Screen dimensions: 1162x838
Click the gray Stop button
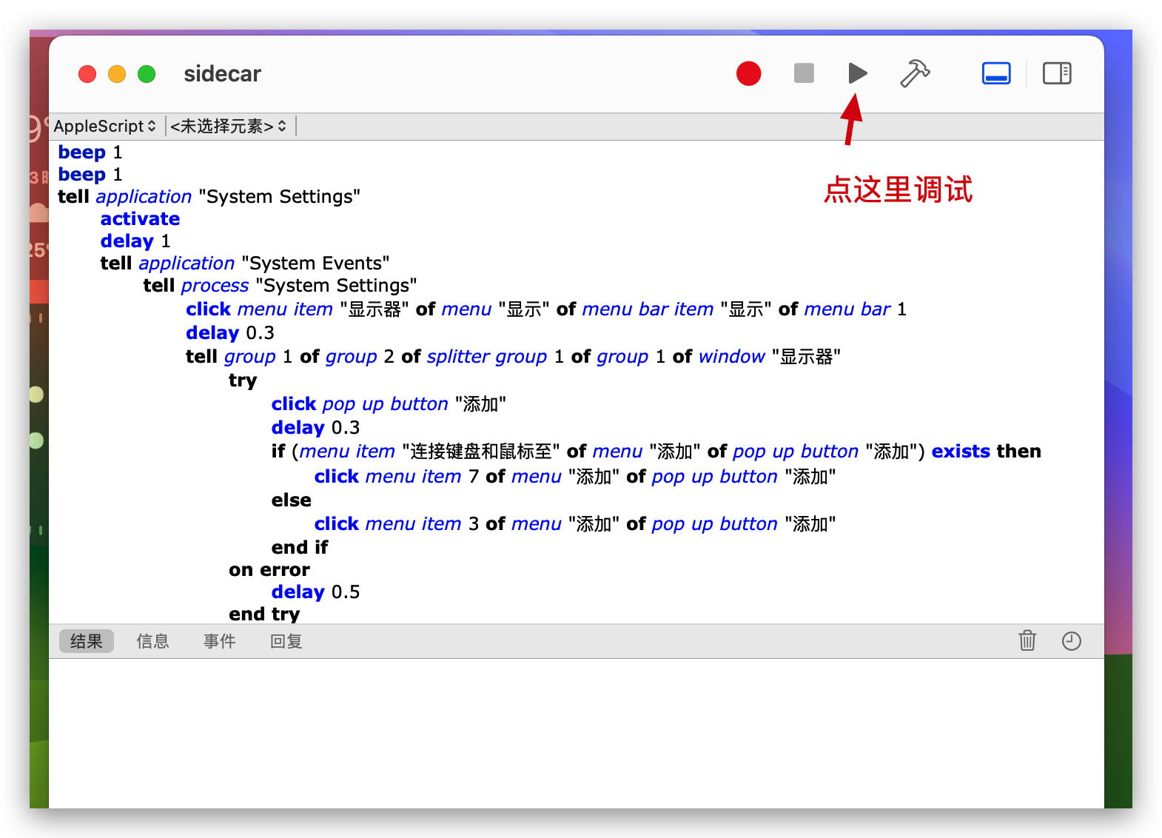coord(804,73)
